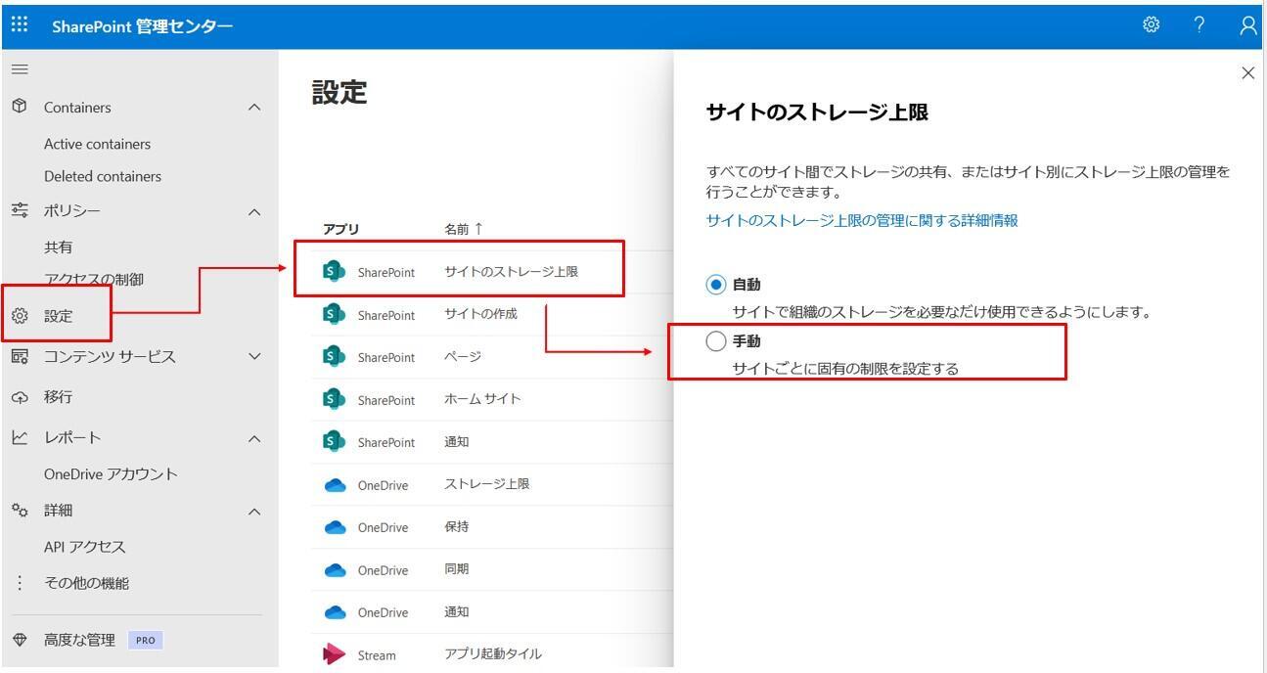Click the OneDrive icon beside 同期
Screen dimensions: 1267x673
click(x=335, y=570)
